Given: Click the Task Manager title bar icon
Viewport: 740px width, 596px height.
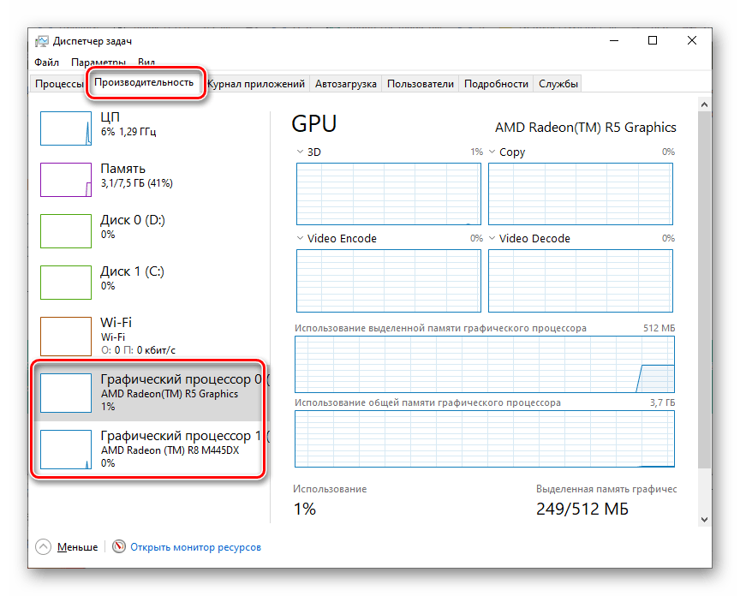Looking at the screenshot, I should click(42, 41).
